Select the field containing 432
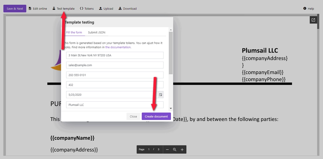Screen dimensions: 323x159 pyautogui.click(x=115, y=85)
